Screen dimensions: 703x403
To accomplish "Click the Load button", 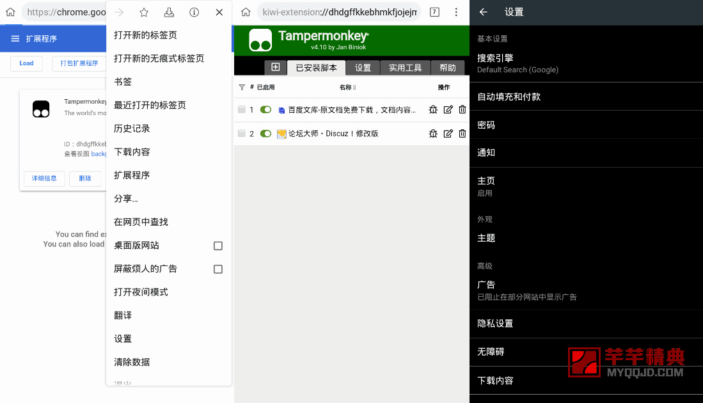I will [x=26, y=63].
